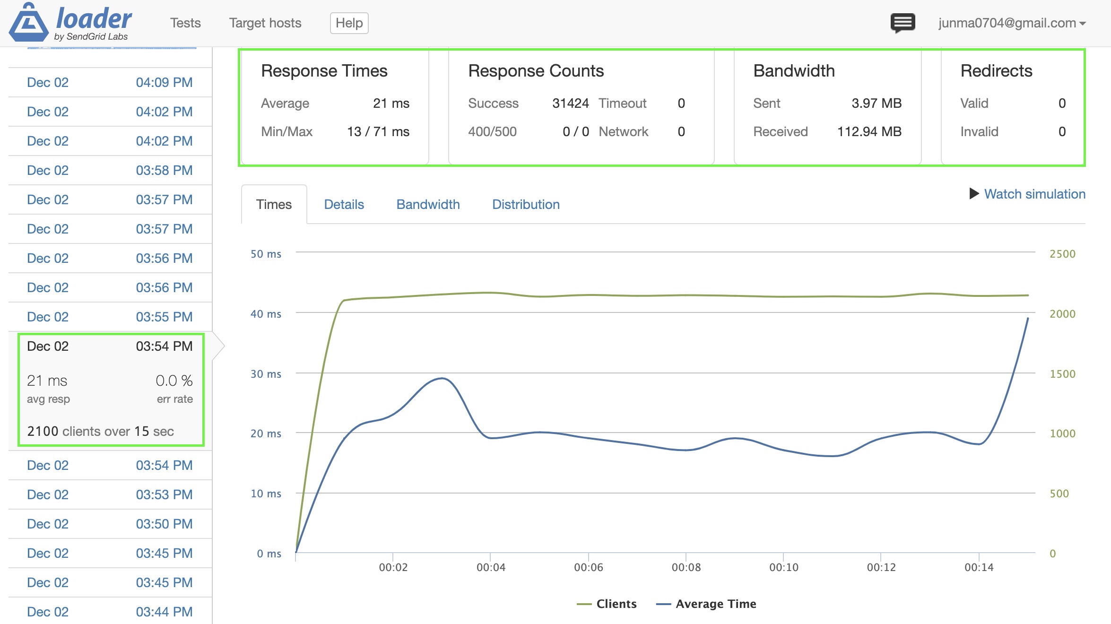The height and width of the screenshot is (624, 1111).
Task: Open the Distribution tab
Action: tap(526, 204)
